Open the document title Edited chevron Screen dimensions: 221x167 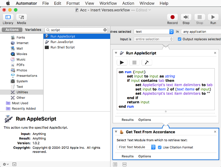(x=150, y=10)
